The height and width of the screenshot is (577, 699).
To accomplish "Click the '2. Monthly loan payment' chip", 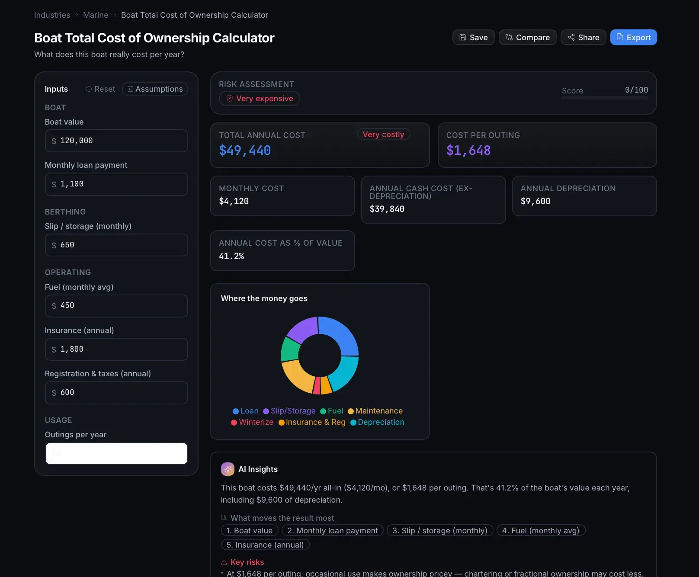I will pyautogui.click(x=333, y=530).
